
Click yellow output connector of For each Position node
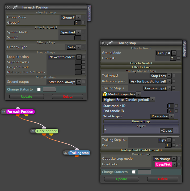(x=26, y=115)
